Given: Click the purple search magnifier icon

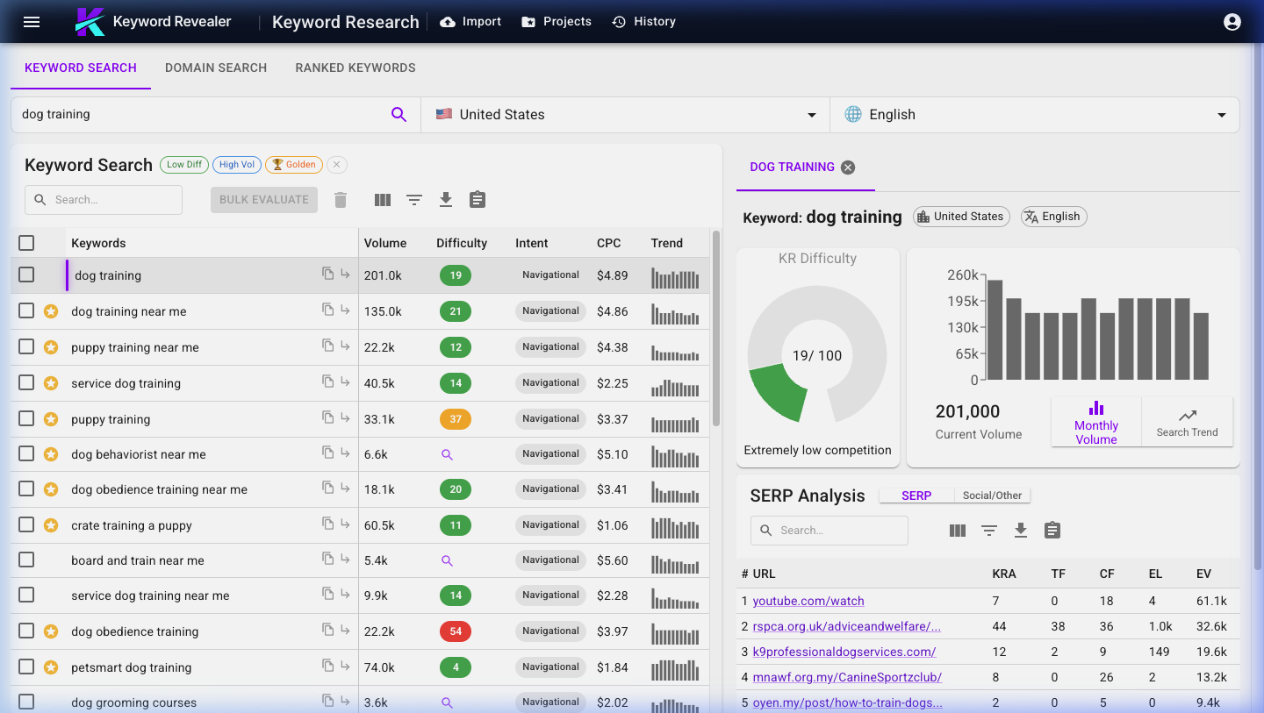Looking at the screenshot, I should [399, 114].
